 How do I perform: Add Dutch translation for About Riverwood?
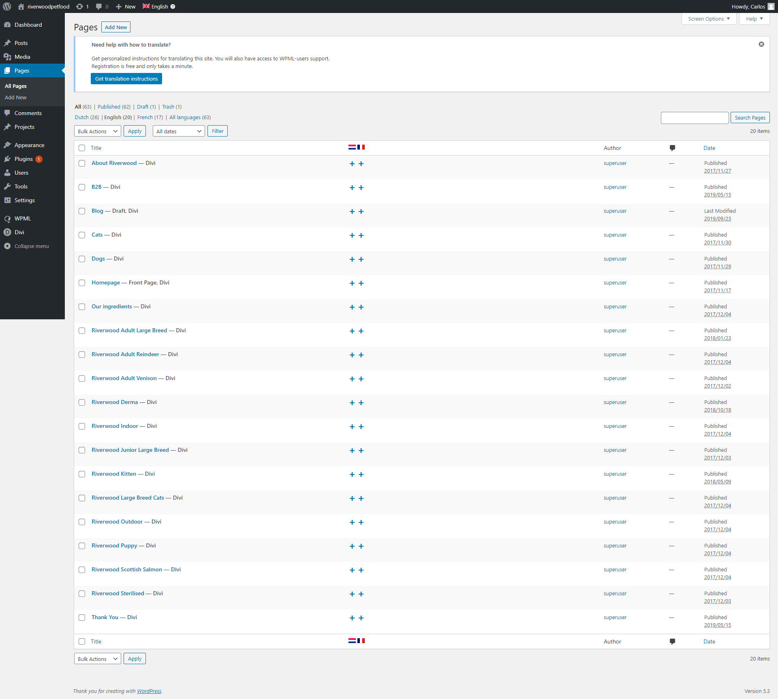(352, 164)
